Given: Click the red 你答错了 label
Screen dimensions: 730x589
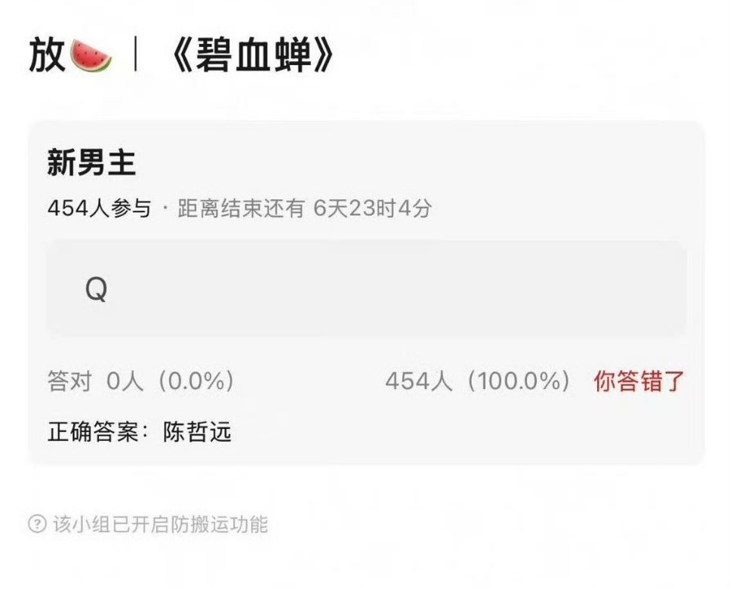Looking at the screenshot, I should click(x=639, y=381).
